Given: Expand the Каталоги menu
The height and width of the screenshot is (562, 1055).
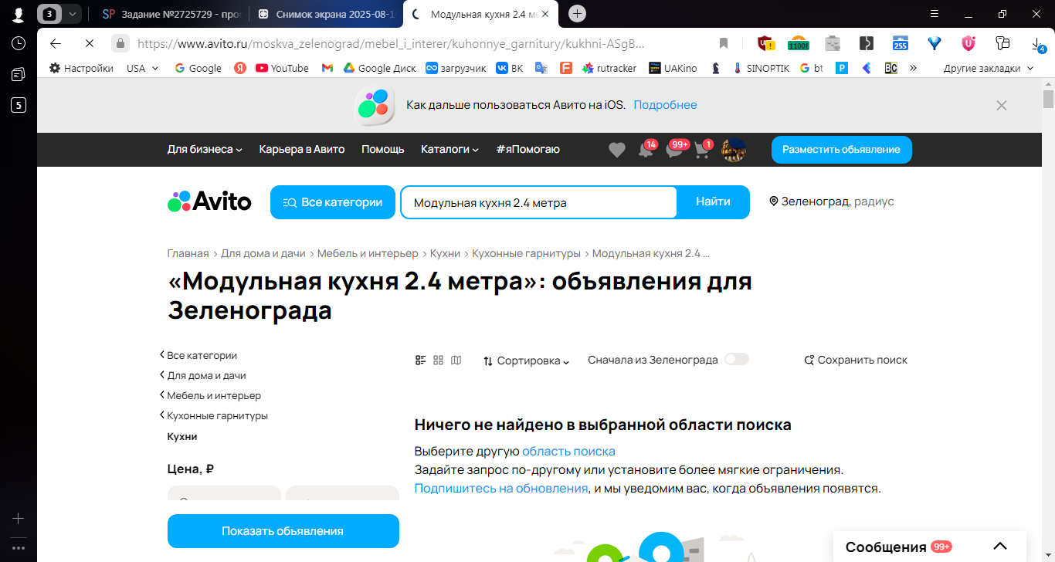Looking at the screenshot, I should click(x=449, y=149).
